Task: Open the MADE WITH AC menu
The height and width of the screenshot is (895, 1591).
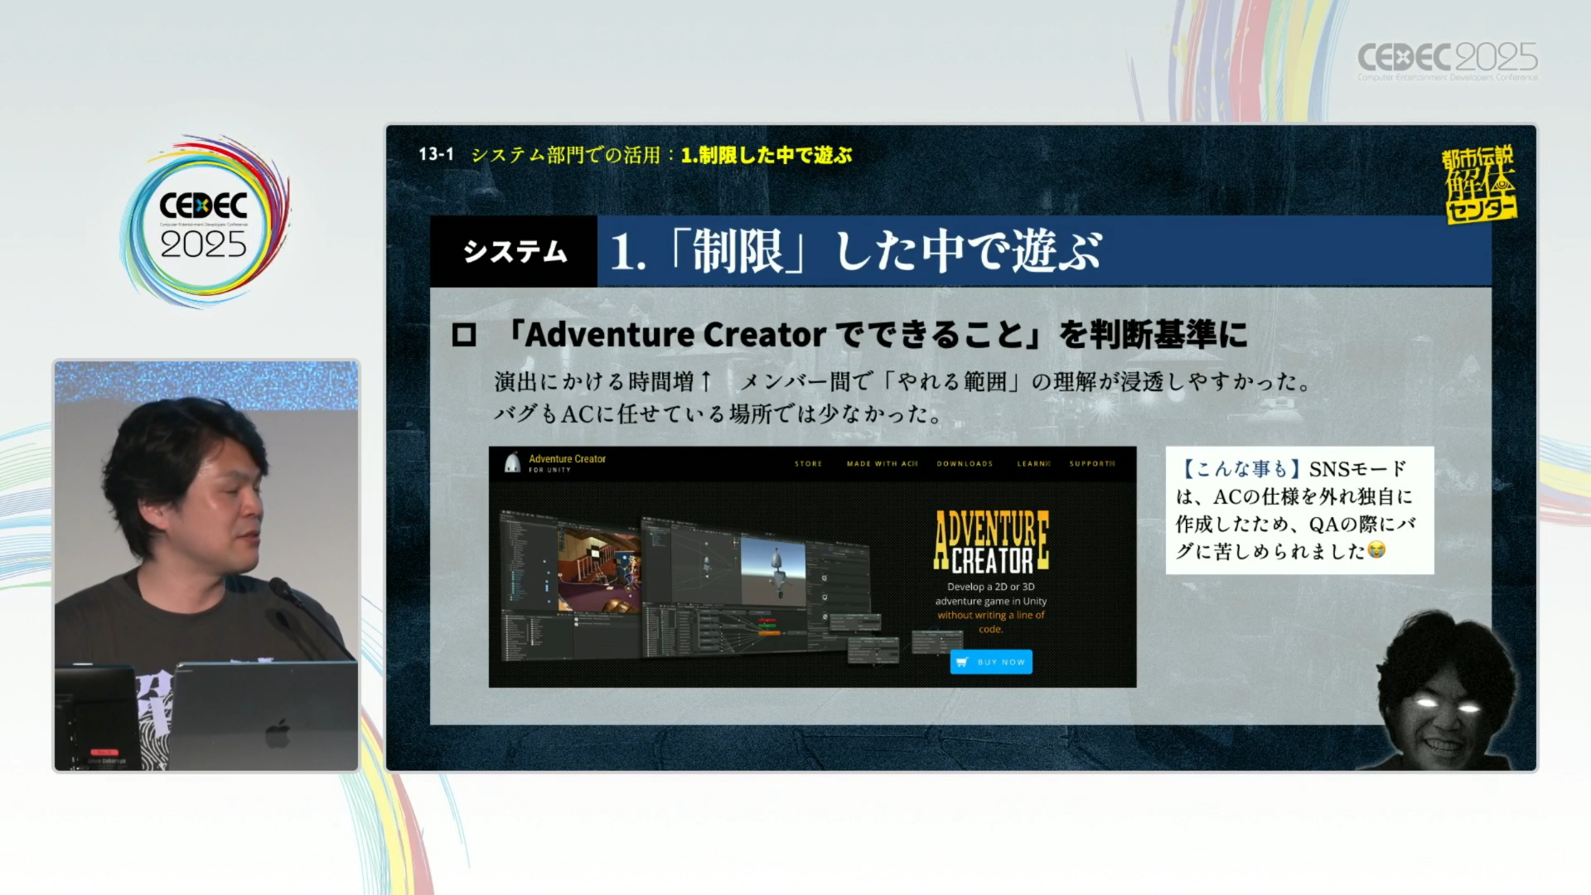Action: tap(882, 464)
